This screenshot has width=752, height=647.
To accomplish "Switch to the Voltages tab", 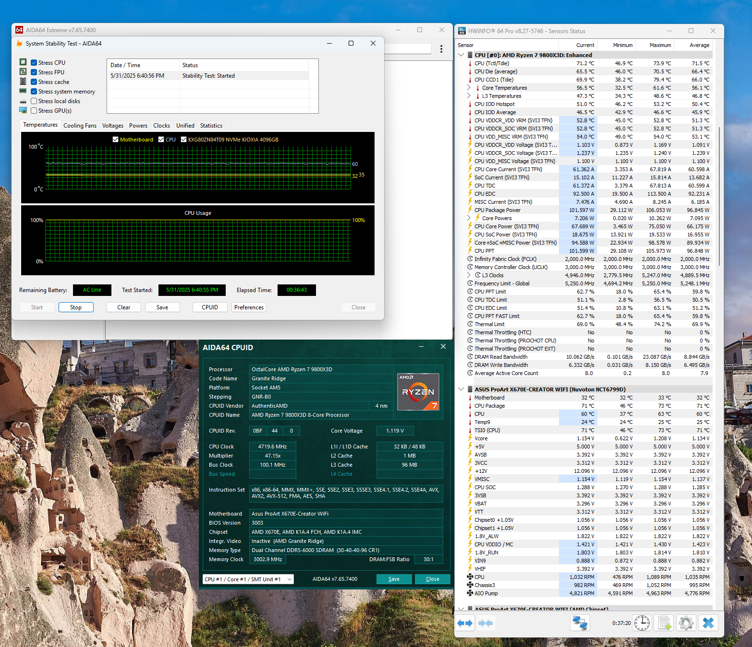I will (x=113, y=126).
